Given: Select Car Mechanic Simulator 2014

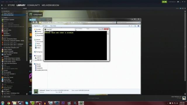Looking at the screenshot, I should click(11, 48).
